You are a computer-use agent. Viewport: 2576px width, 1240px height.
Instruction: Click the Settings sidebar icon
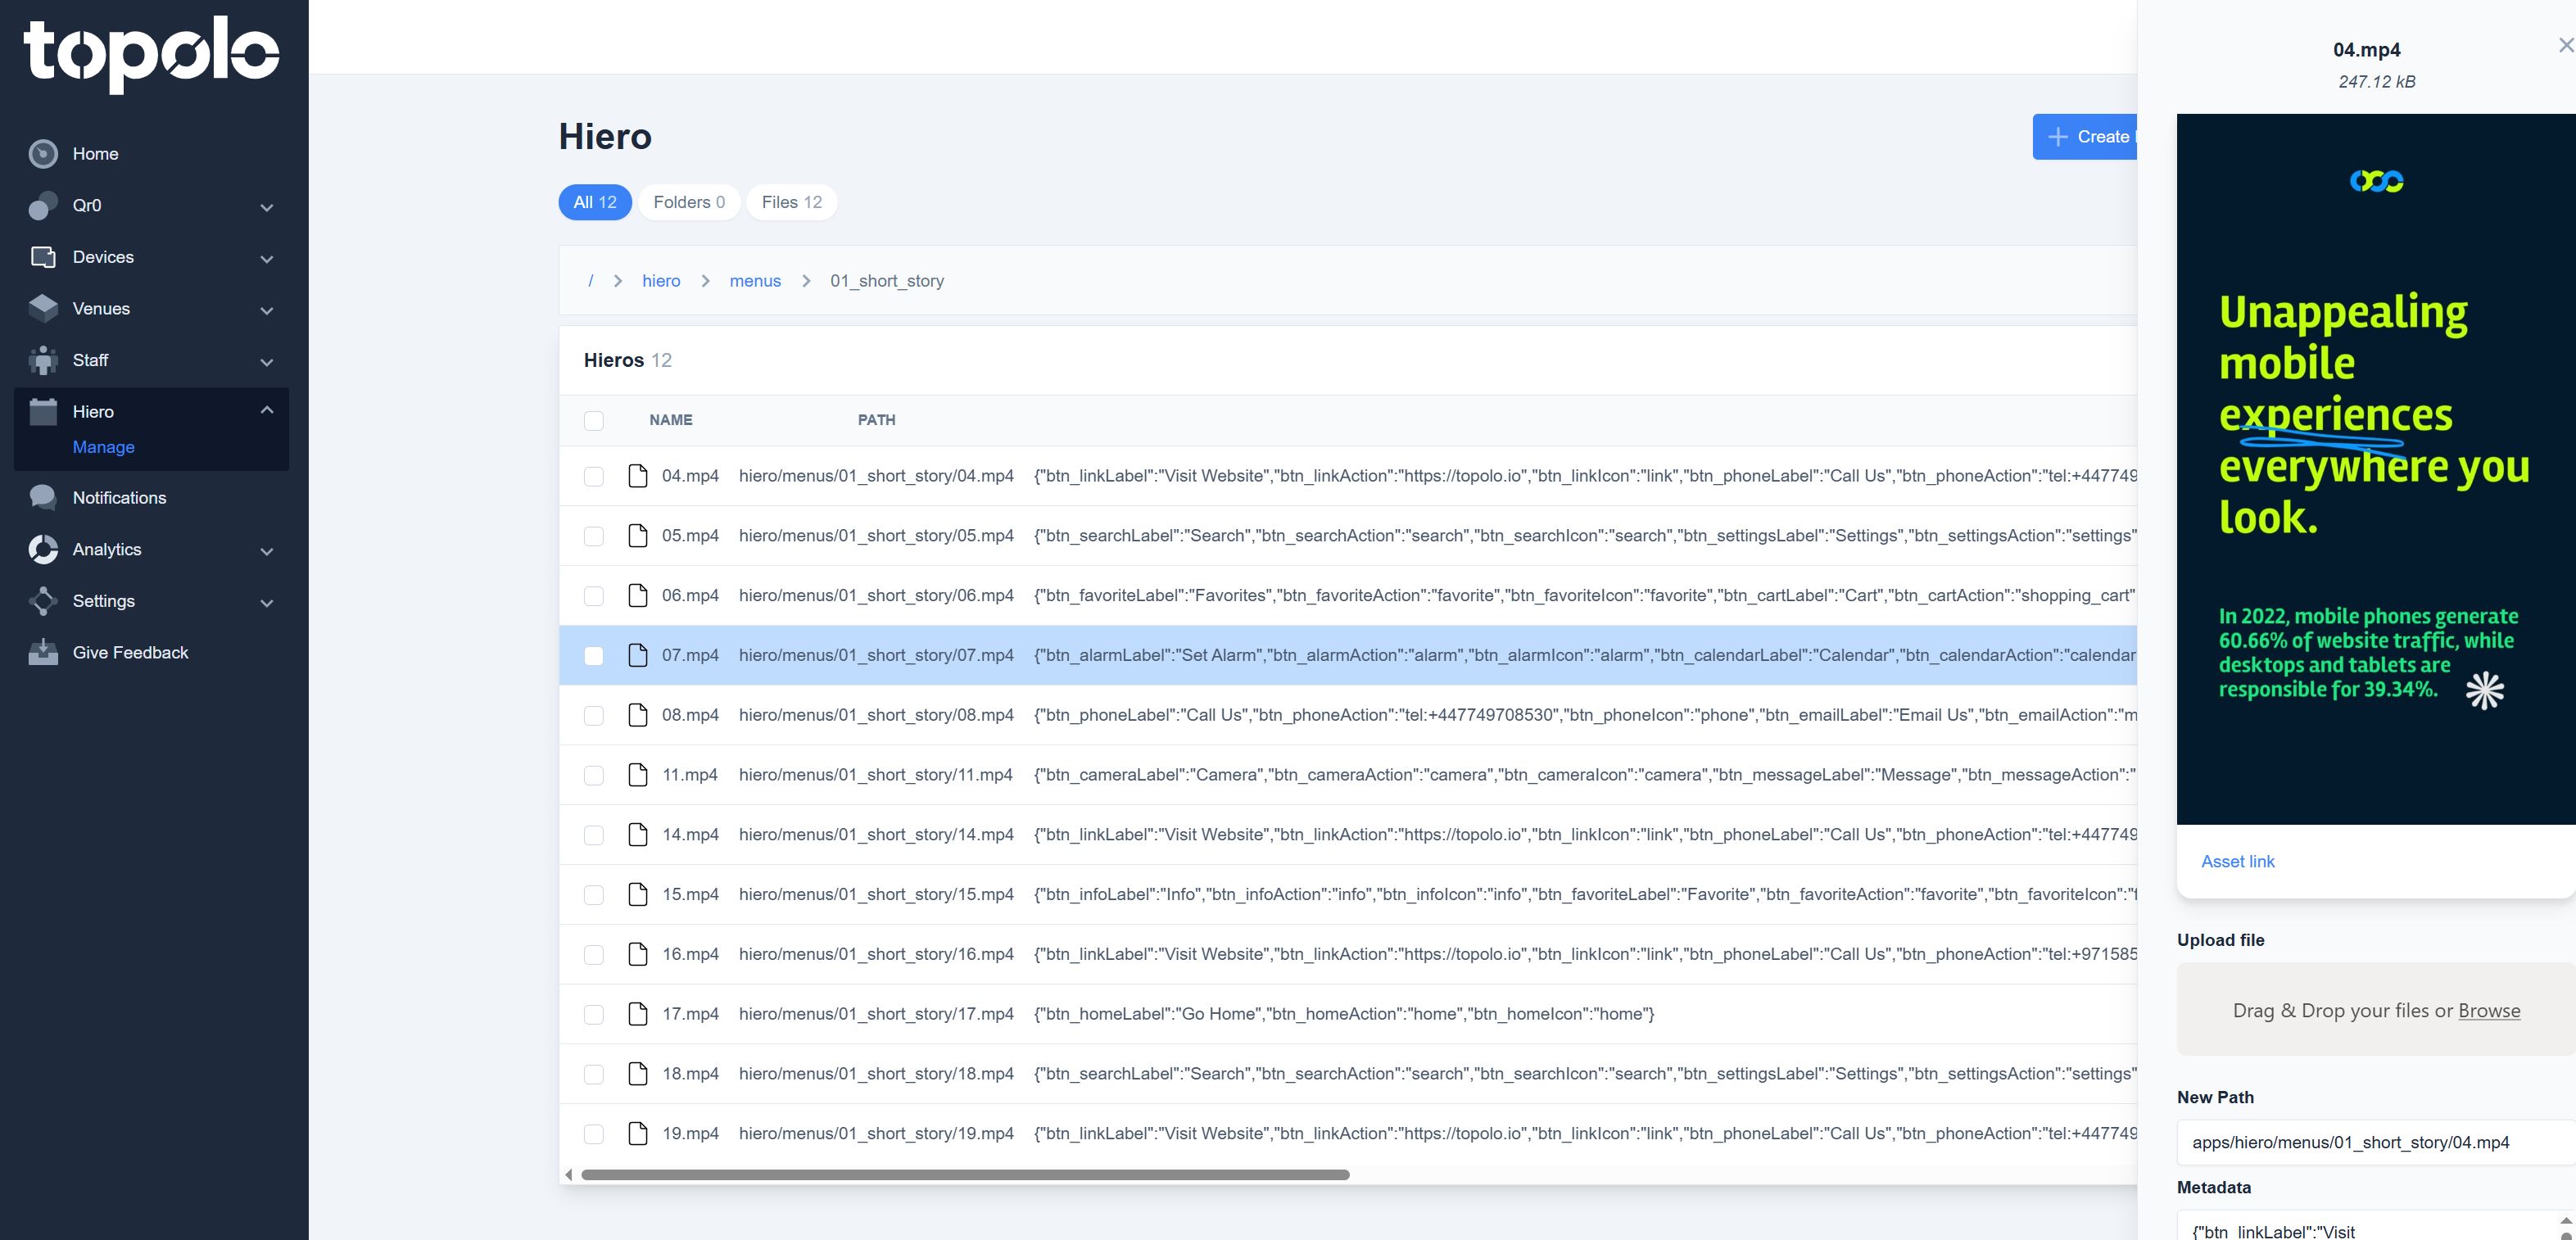(x=43, y=601)
